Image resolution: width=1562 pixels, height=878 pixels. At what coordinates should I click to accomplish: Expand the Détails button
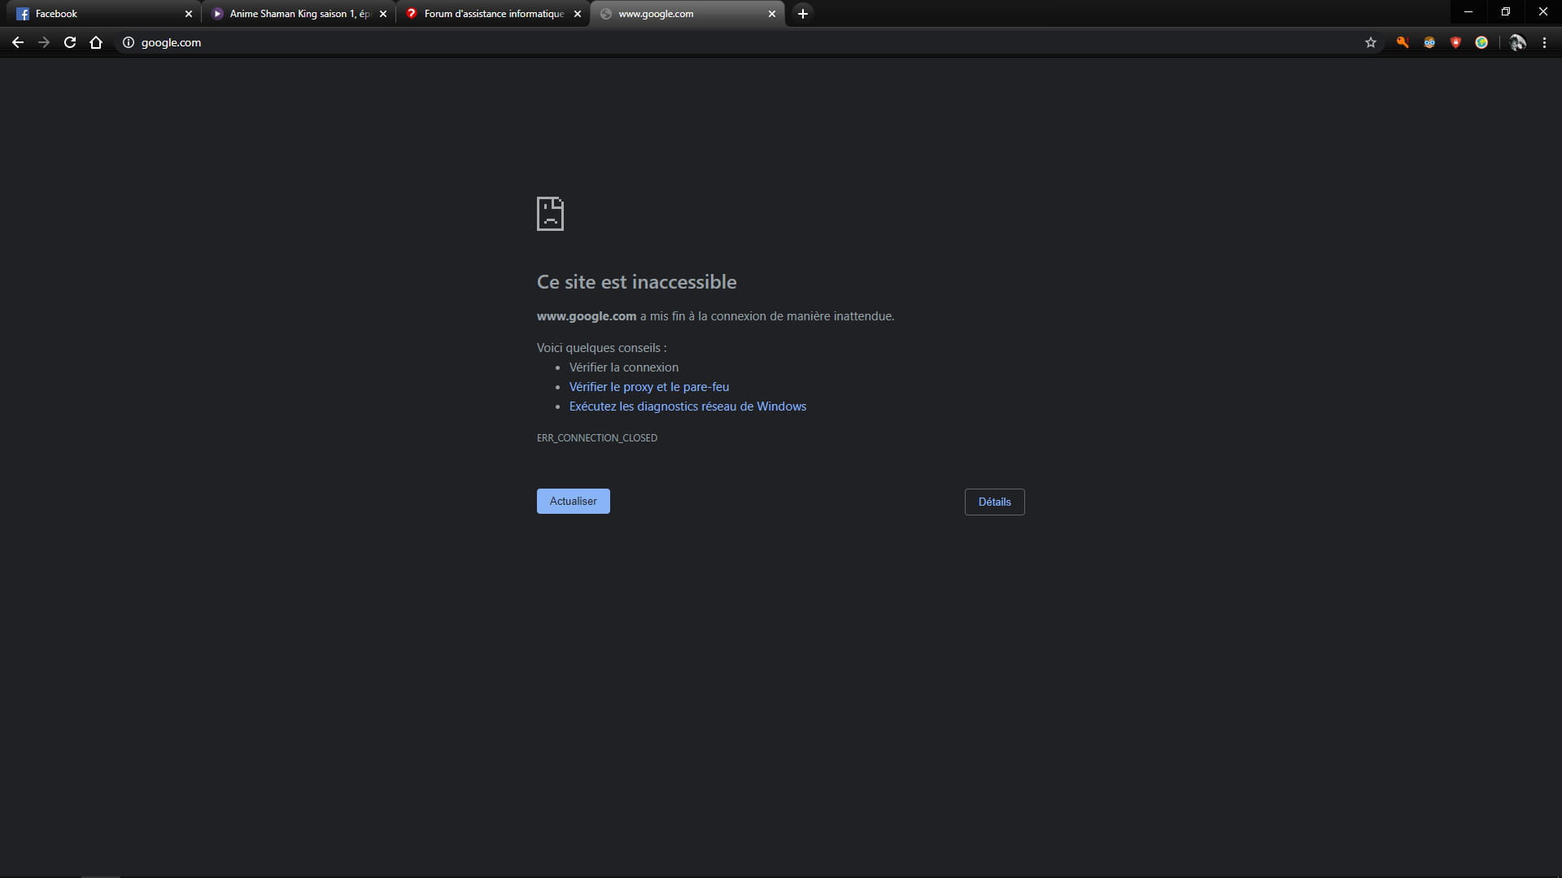(994, 502)
